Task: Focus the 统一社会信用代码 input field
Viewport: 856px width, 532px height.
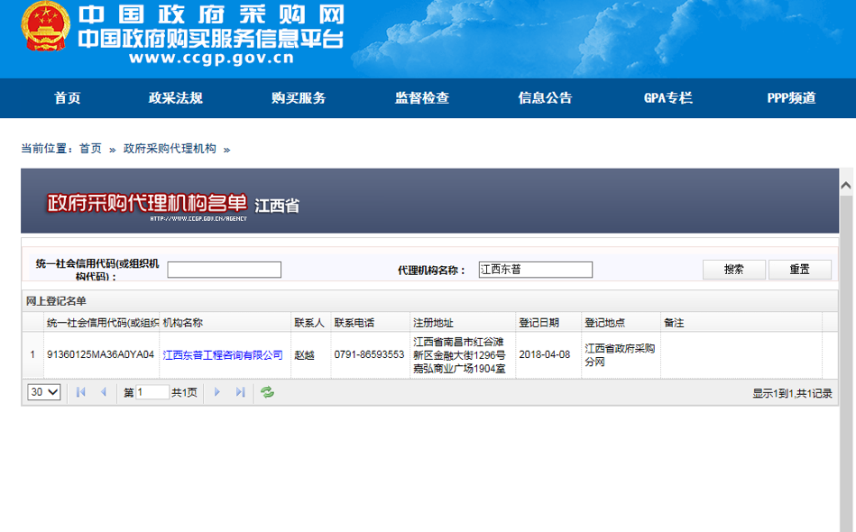Action: [x=224, y=270]
